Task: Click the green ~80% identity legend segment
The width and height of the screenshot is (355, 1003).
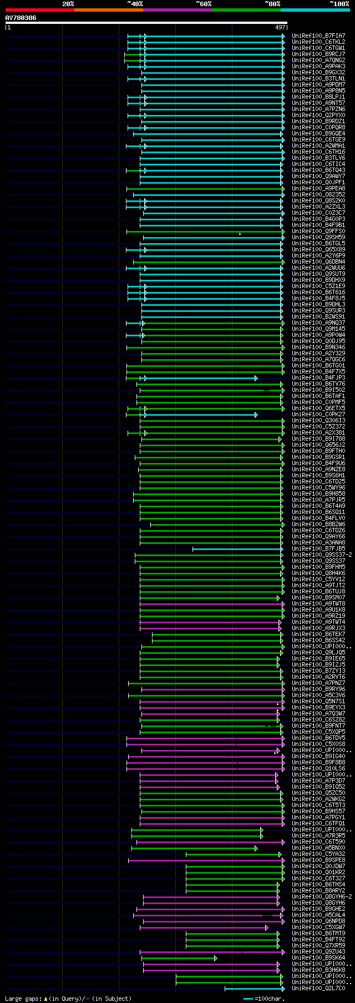Action: 246,10
